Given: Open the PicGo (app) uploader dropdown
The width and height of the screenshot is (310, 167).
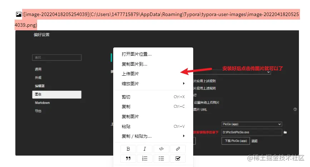Looking at the screenshot, I should click(x=252, y=124).
